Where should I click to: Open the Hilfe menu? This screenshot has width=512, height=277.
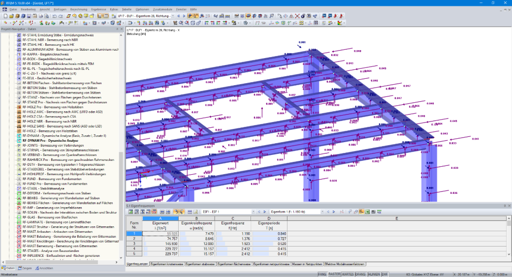coord(193,9)
